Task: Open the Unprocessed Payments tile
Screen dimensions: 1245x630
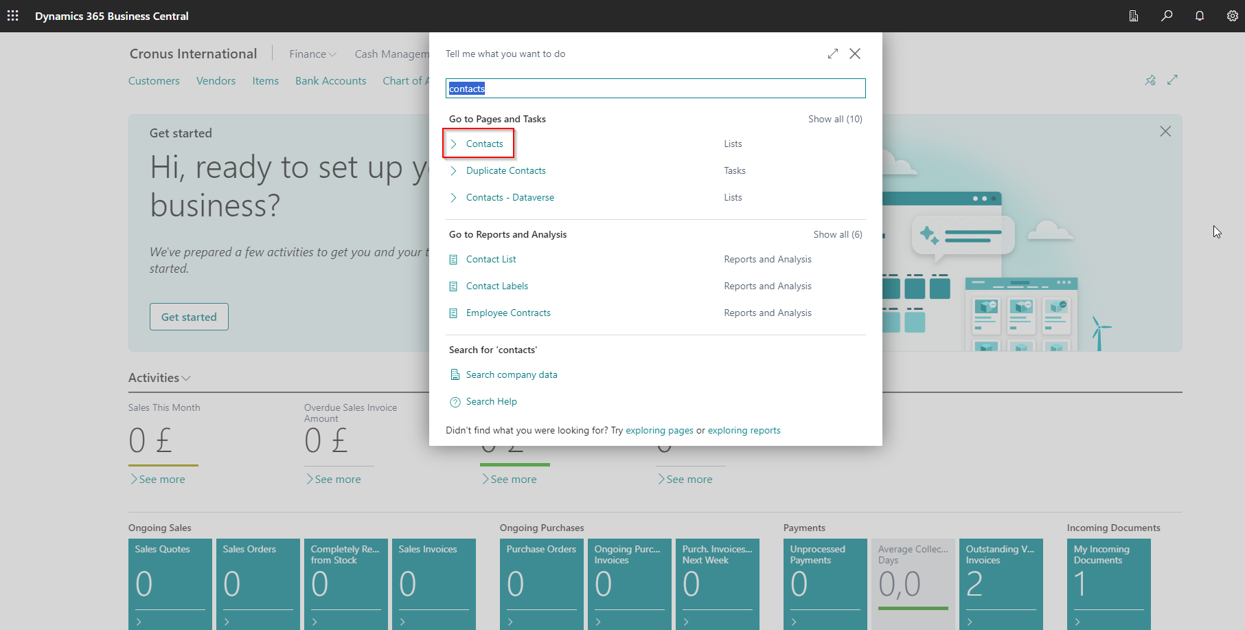Action: click(x=825, y=584)
